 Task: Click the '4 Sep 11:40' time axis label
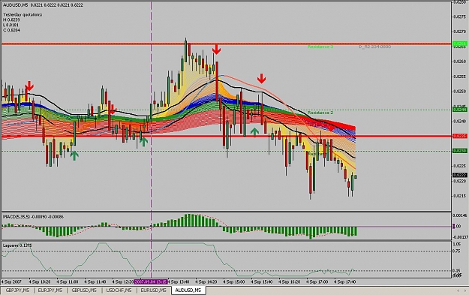(95, 281)
